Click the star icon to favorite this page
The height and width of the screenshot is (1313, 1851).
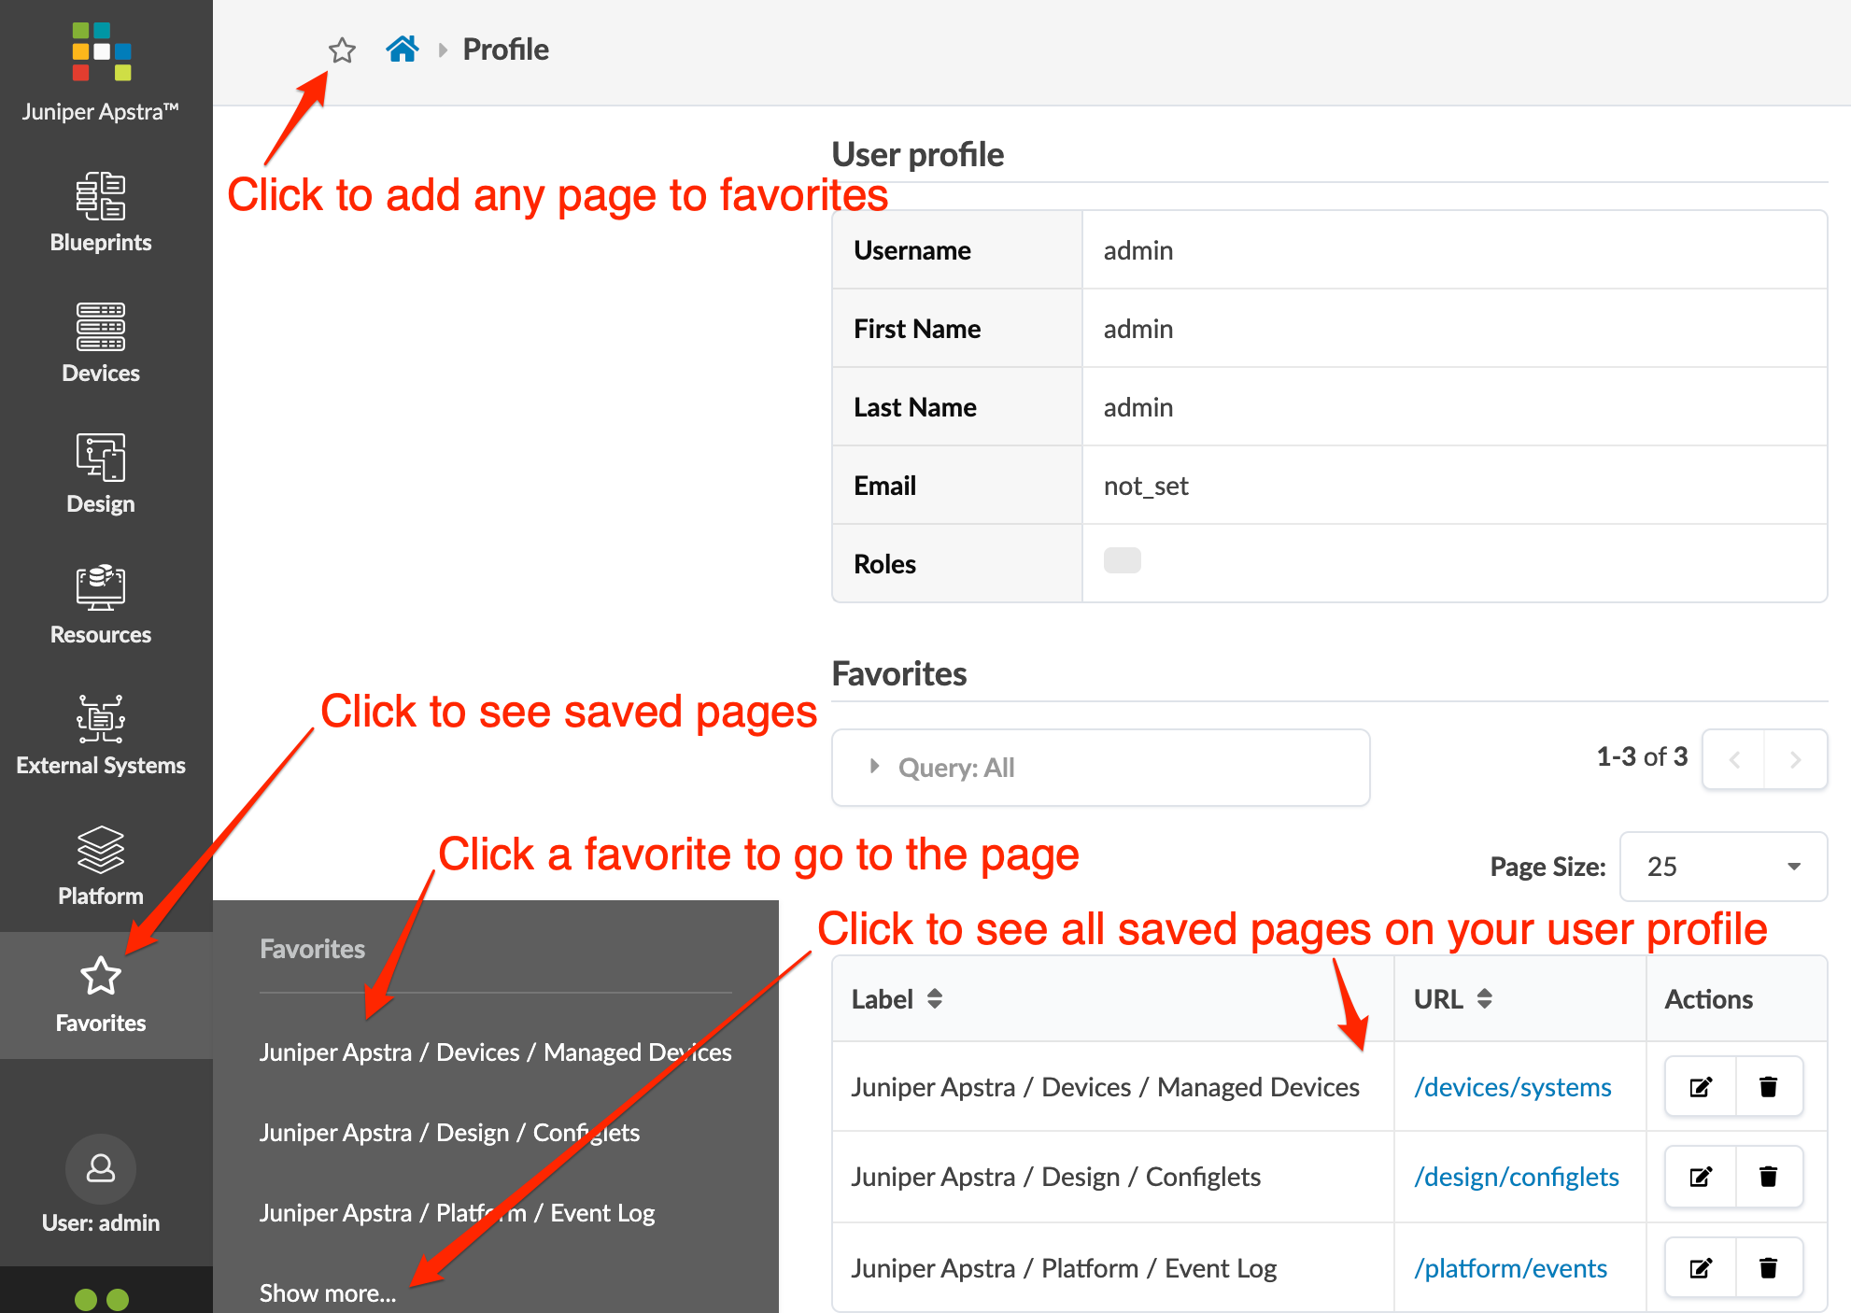pyautogui.click(x=342, y=49)
